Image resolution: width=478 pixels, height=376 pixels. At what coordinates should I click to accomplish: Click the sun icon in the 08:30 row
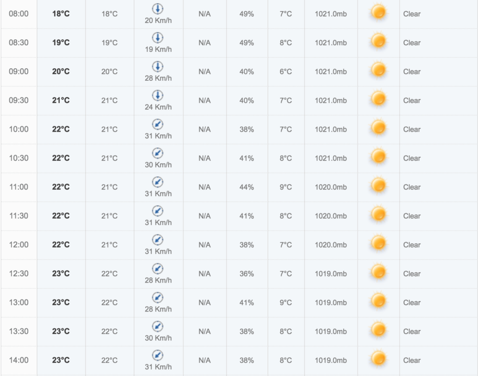378,41
